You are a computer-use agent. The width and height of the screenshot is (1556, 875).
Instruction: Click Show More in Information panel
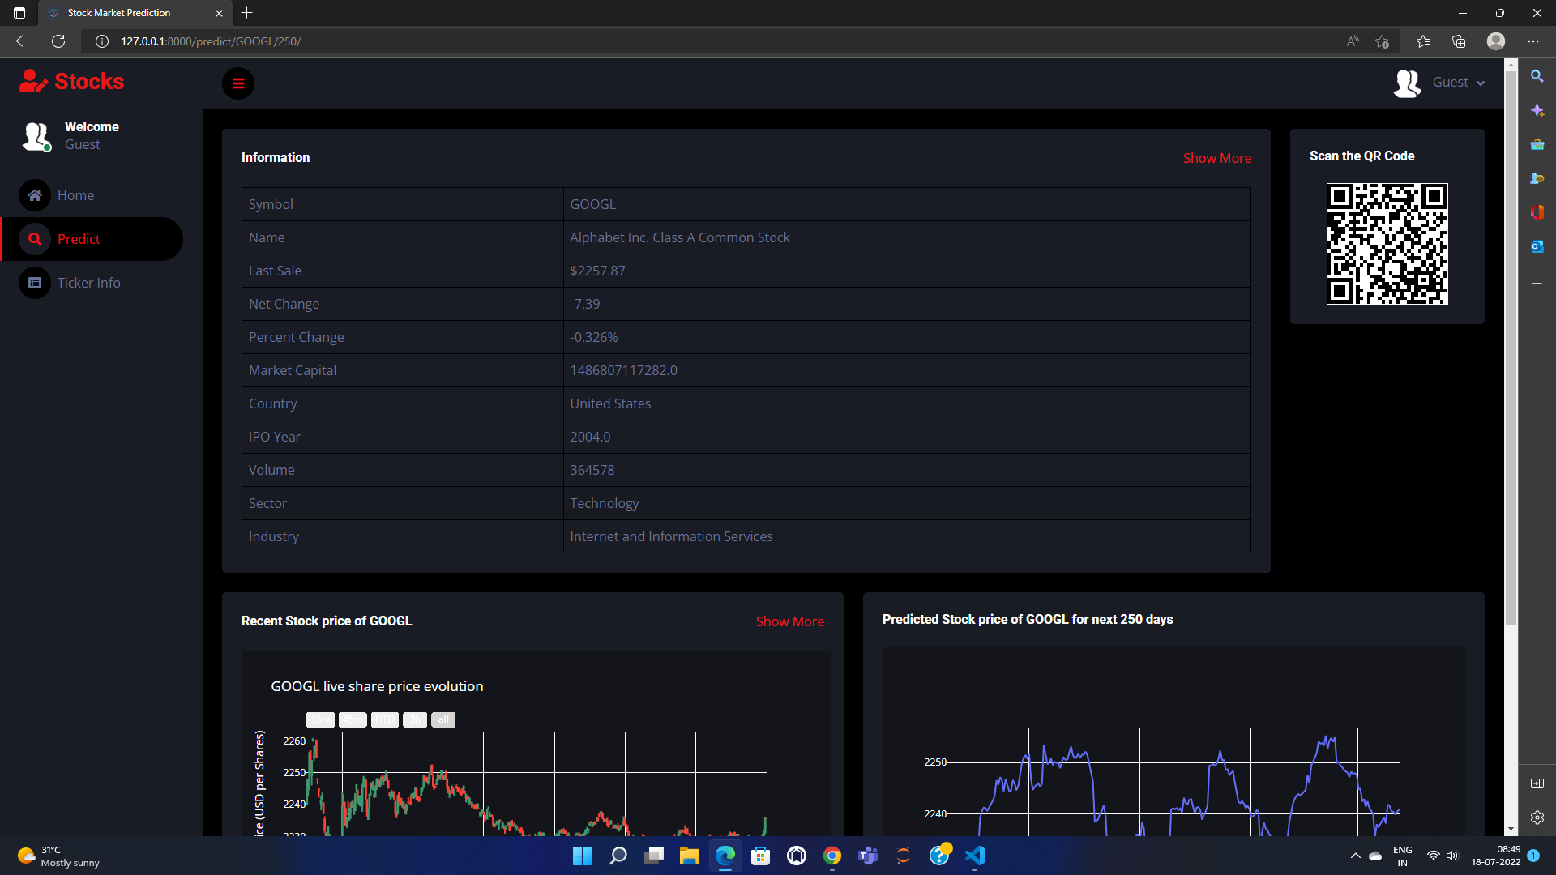[1216, 158]
